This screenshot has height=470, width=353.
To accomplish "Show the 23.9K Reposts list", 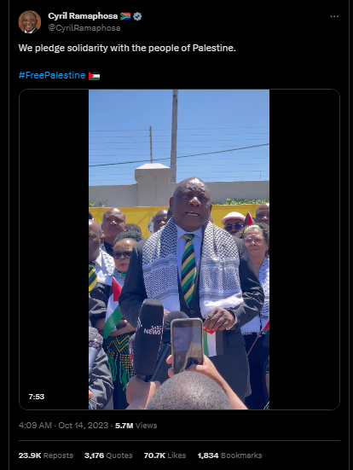I will point(46,455).
